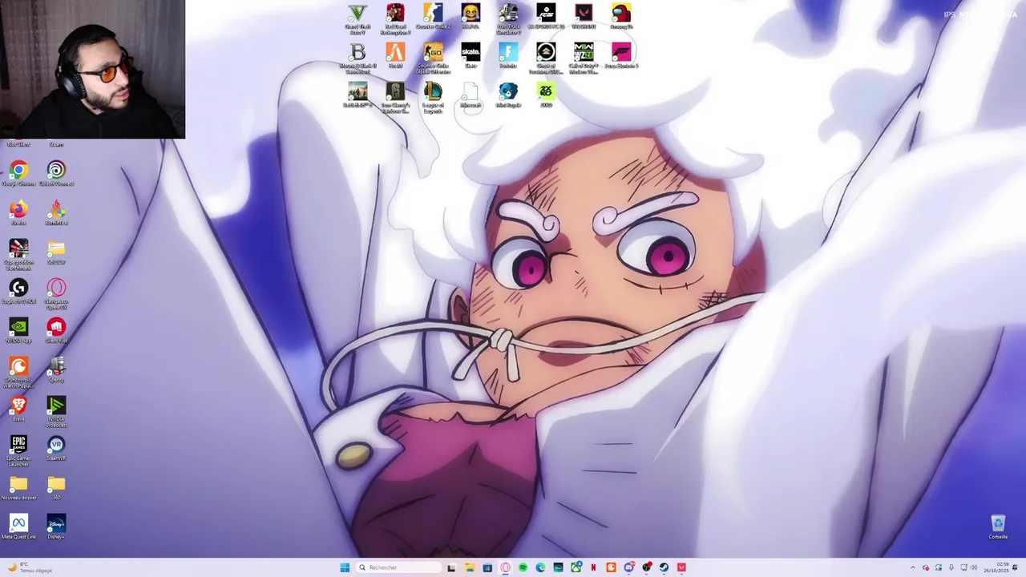
Task: Open Call of Duty Modern Warfare icon
Action: coord(584,58)
